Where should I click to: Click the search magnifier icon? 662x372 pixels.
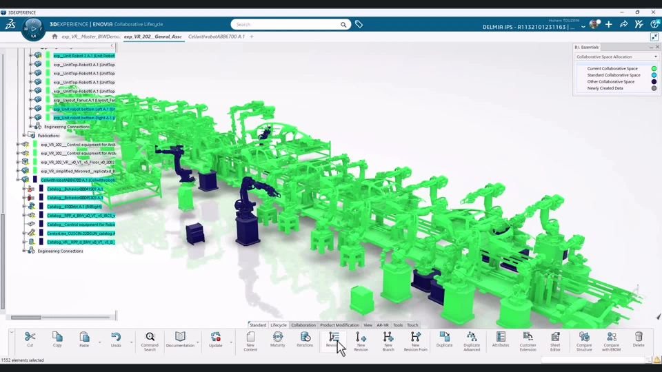pos(343,25)
